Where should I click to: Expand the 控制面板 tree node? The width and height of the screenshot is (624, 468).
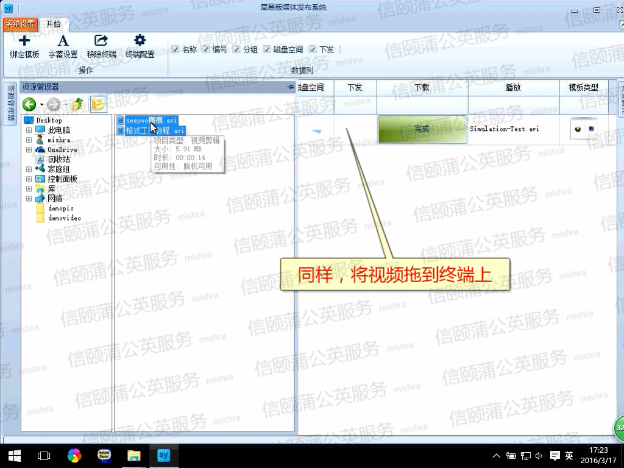(29, 179)
